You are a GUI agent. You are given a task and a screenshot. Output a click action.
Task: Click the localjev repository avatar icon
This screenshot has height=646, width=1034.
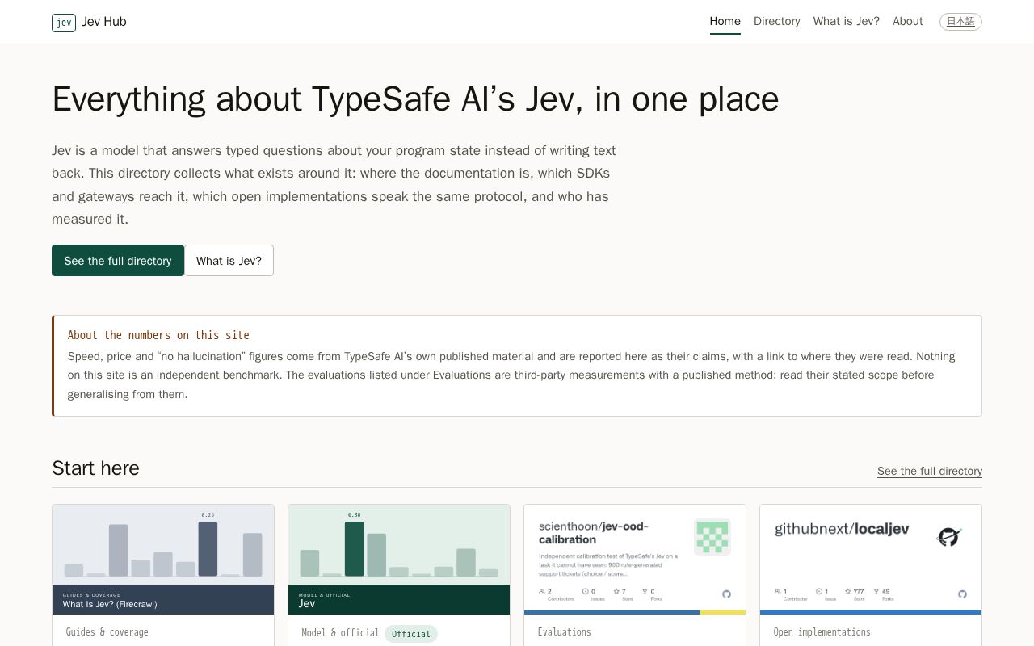pos(949,537)
